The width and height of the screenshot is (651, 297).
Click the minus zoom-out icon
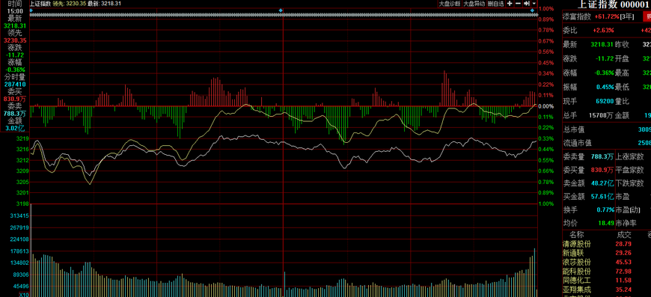(x=518, y=4)
